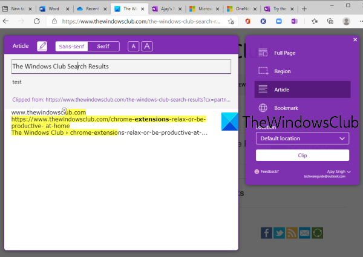The height and width of the screenshot is (257, 363).
Task: View site lock security icon
Action: click(x=54, y=21)
